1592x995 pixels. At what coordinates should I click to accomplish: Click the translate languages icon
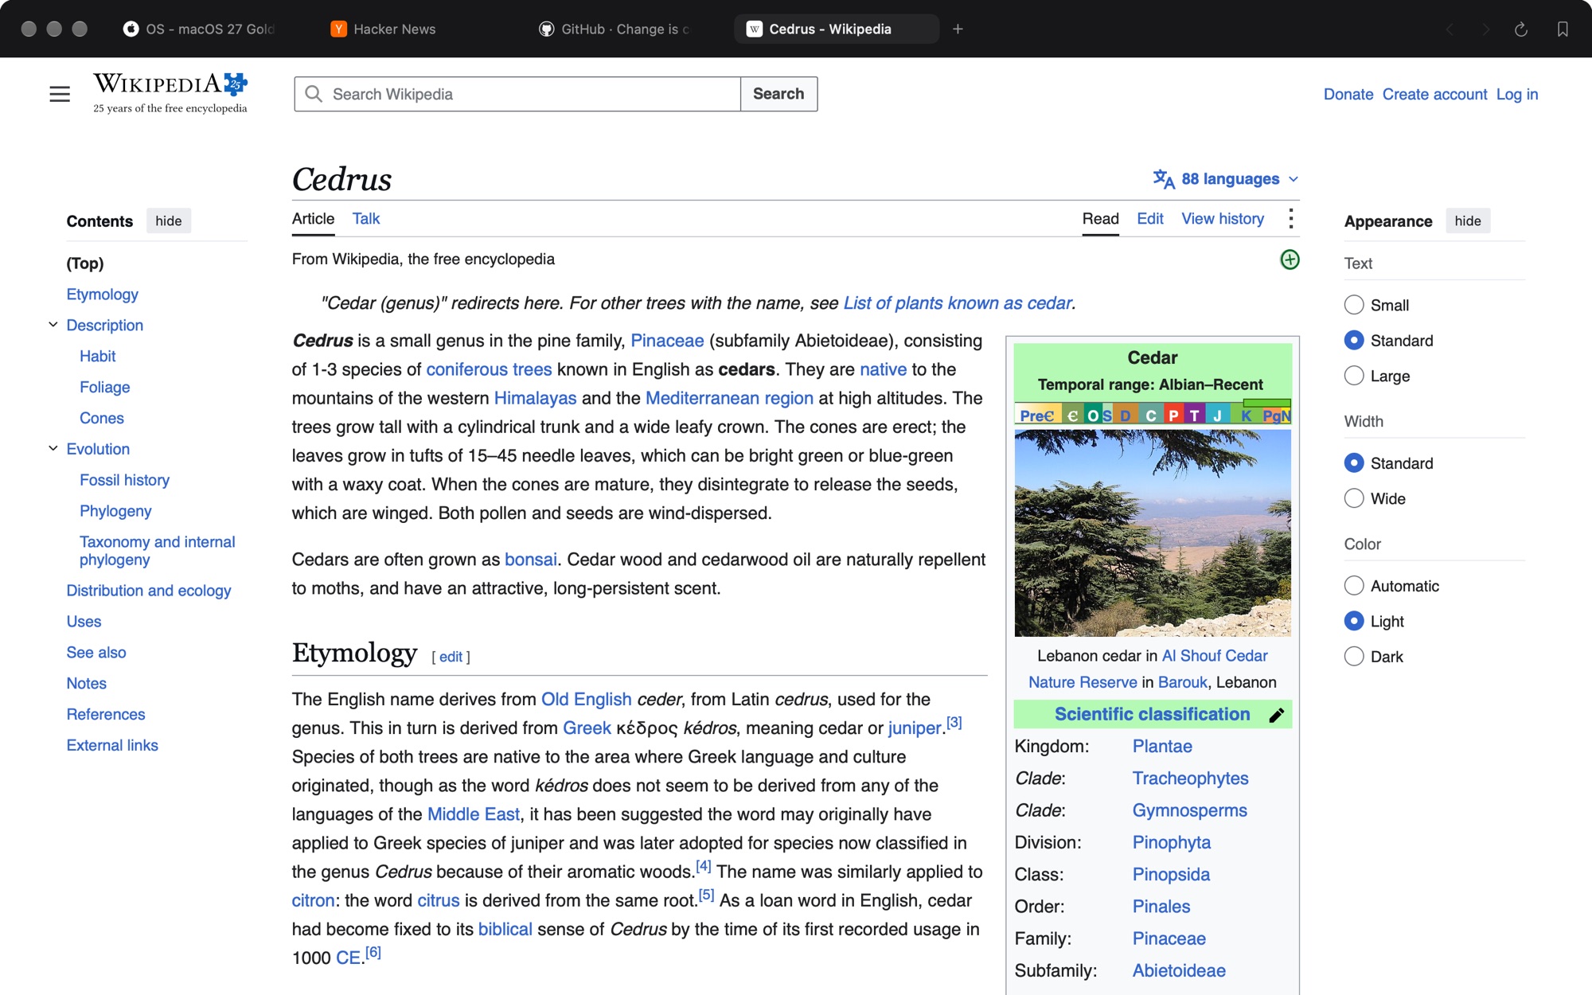click(x=1164, y=179)
